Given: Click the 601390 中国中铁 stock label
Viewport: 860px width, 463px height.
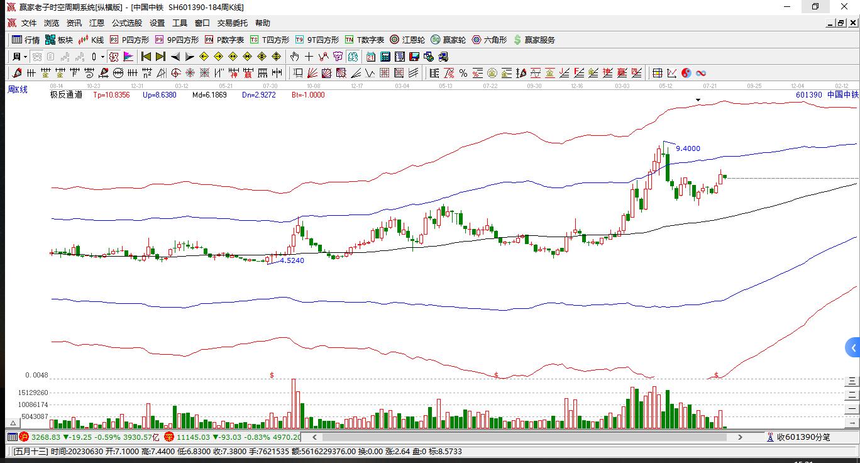Looking at the screenshot, I should coord(827,95).
